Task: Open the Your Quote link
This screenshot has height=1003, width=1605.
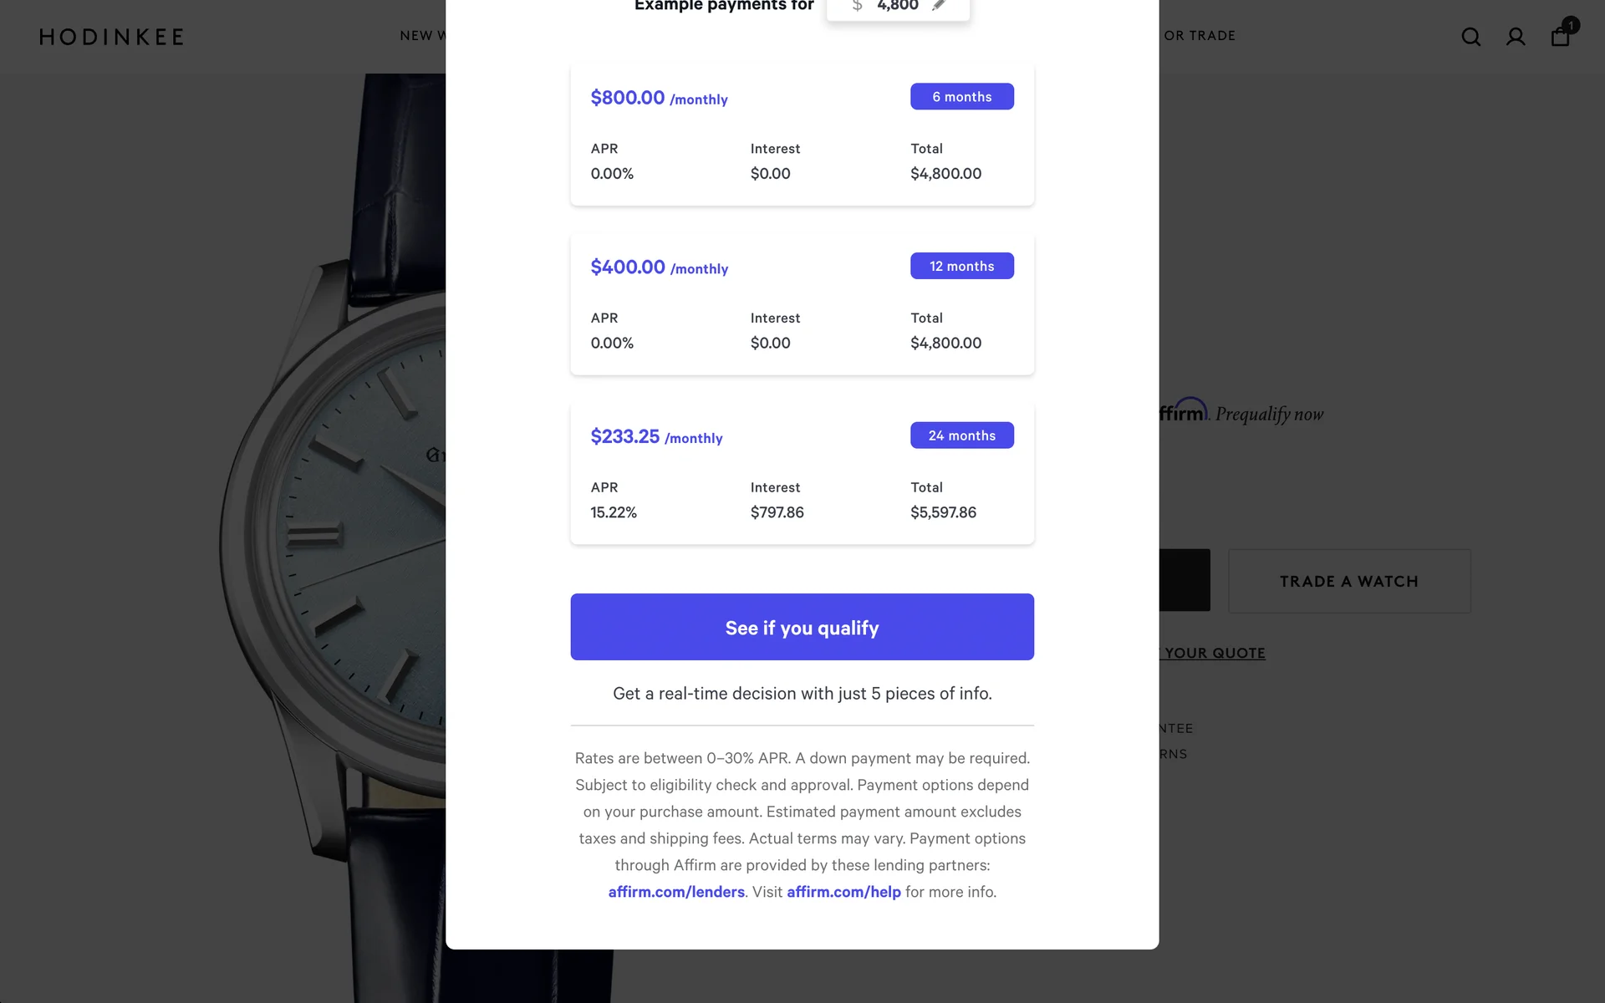Action: 1214,653
